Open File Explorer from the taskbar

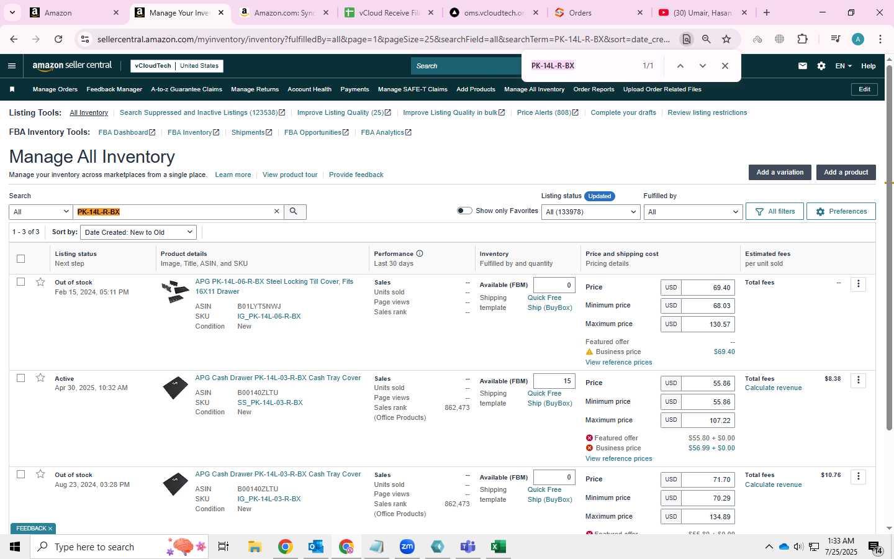(255, 547)
